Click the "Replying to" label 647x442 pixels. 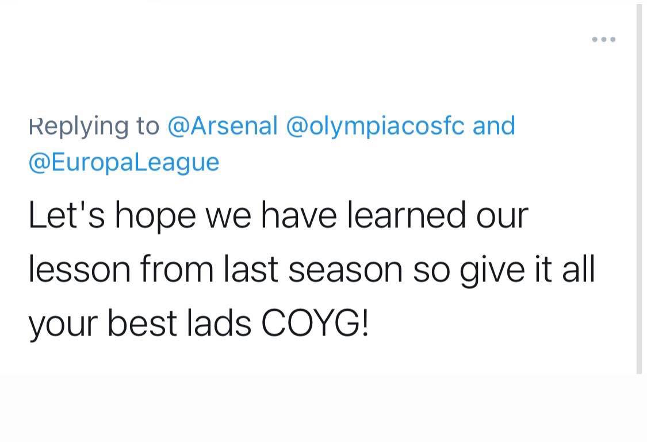[x=94, y=126]
